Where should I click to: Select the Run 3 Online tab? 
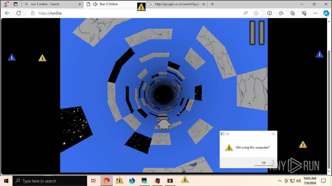[115, 4]
